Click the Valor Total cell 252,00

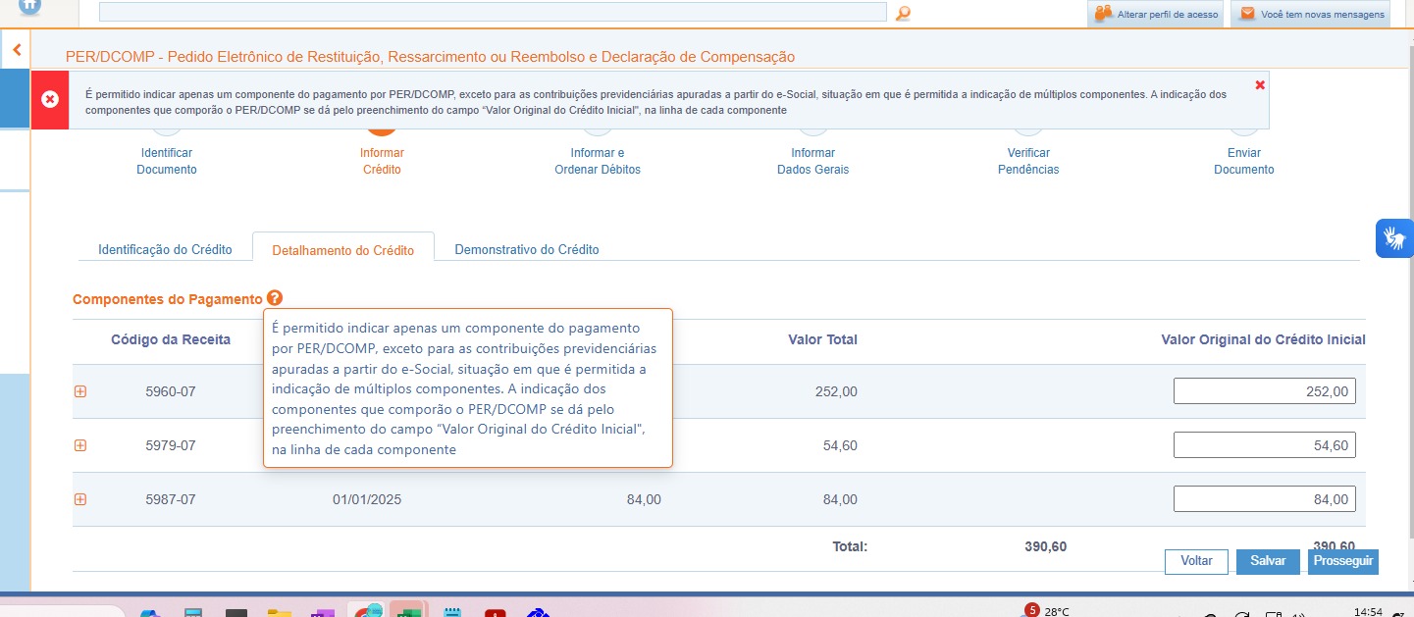[836, 391]
